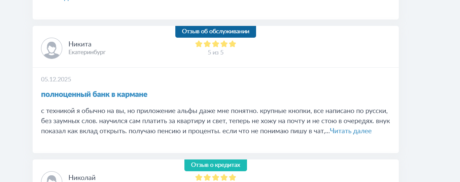Click last star in Николай's rating
This screenshot has width=460, height=182.
[x=233, y=178]
